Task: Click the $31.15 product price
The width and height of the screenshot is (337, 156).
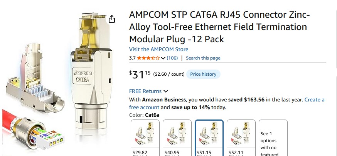Action: pyautogui.click(x=140, y=74)
